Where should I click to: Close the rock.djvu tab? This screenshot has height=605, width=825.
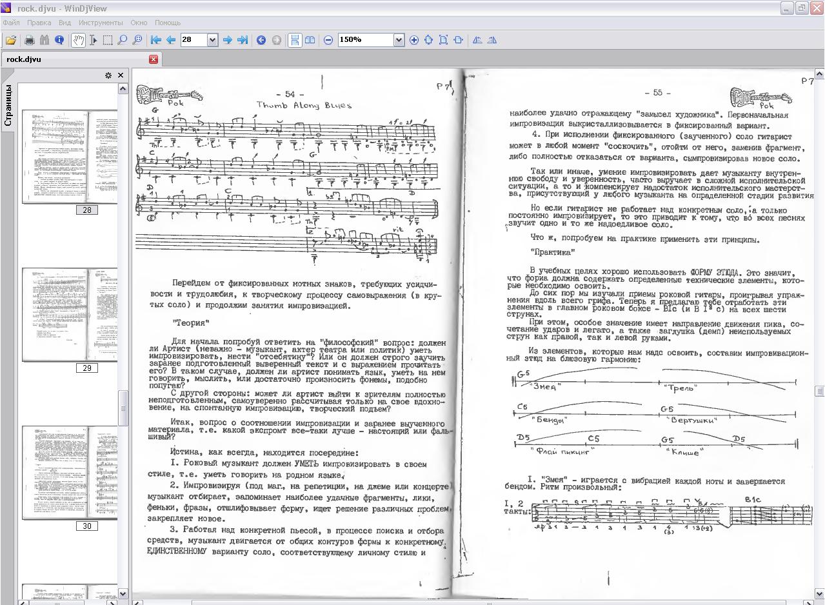pyautogui.click(x=154, y=59)
